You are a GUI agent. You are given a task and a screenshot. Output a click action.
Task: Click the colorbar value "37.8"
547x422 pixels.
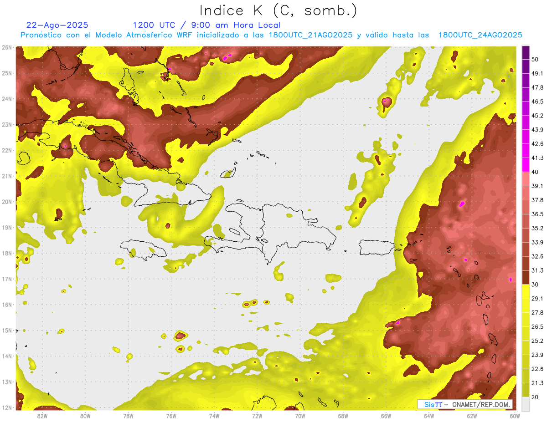[x=537, y=200]
